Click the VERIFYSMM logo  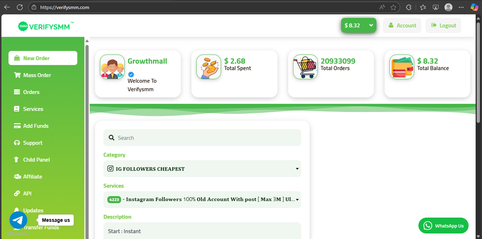pos(46,26)
